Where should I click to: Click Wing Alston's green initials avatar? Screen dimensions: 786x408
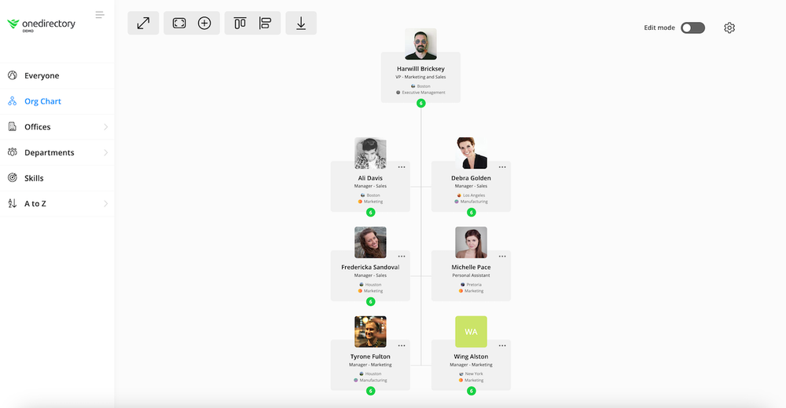(x=471, y=332)
